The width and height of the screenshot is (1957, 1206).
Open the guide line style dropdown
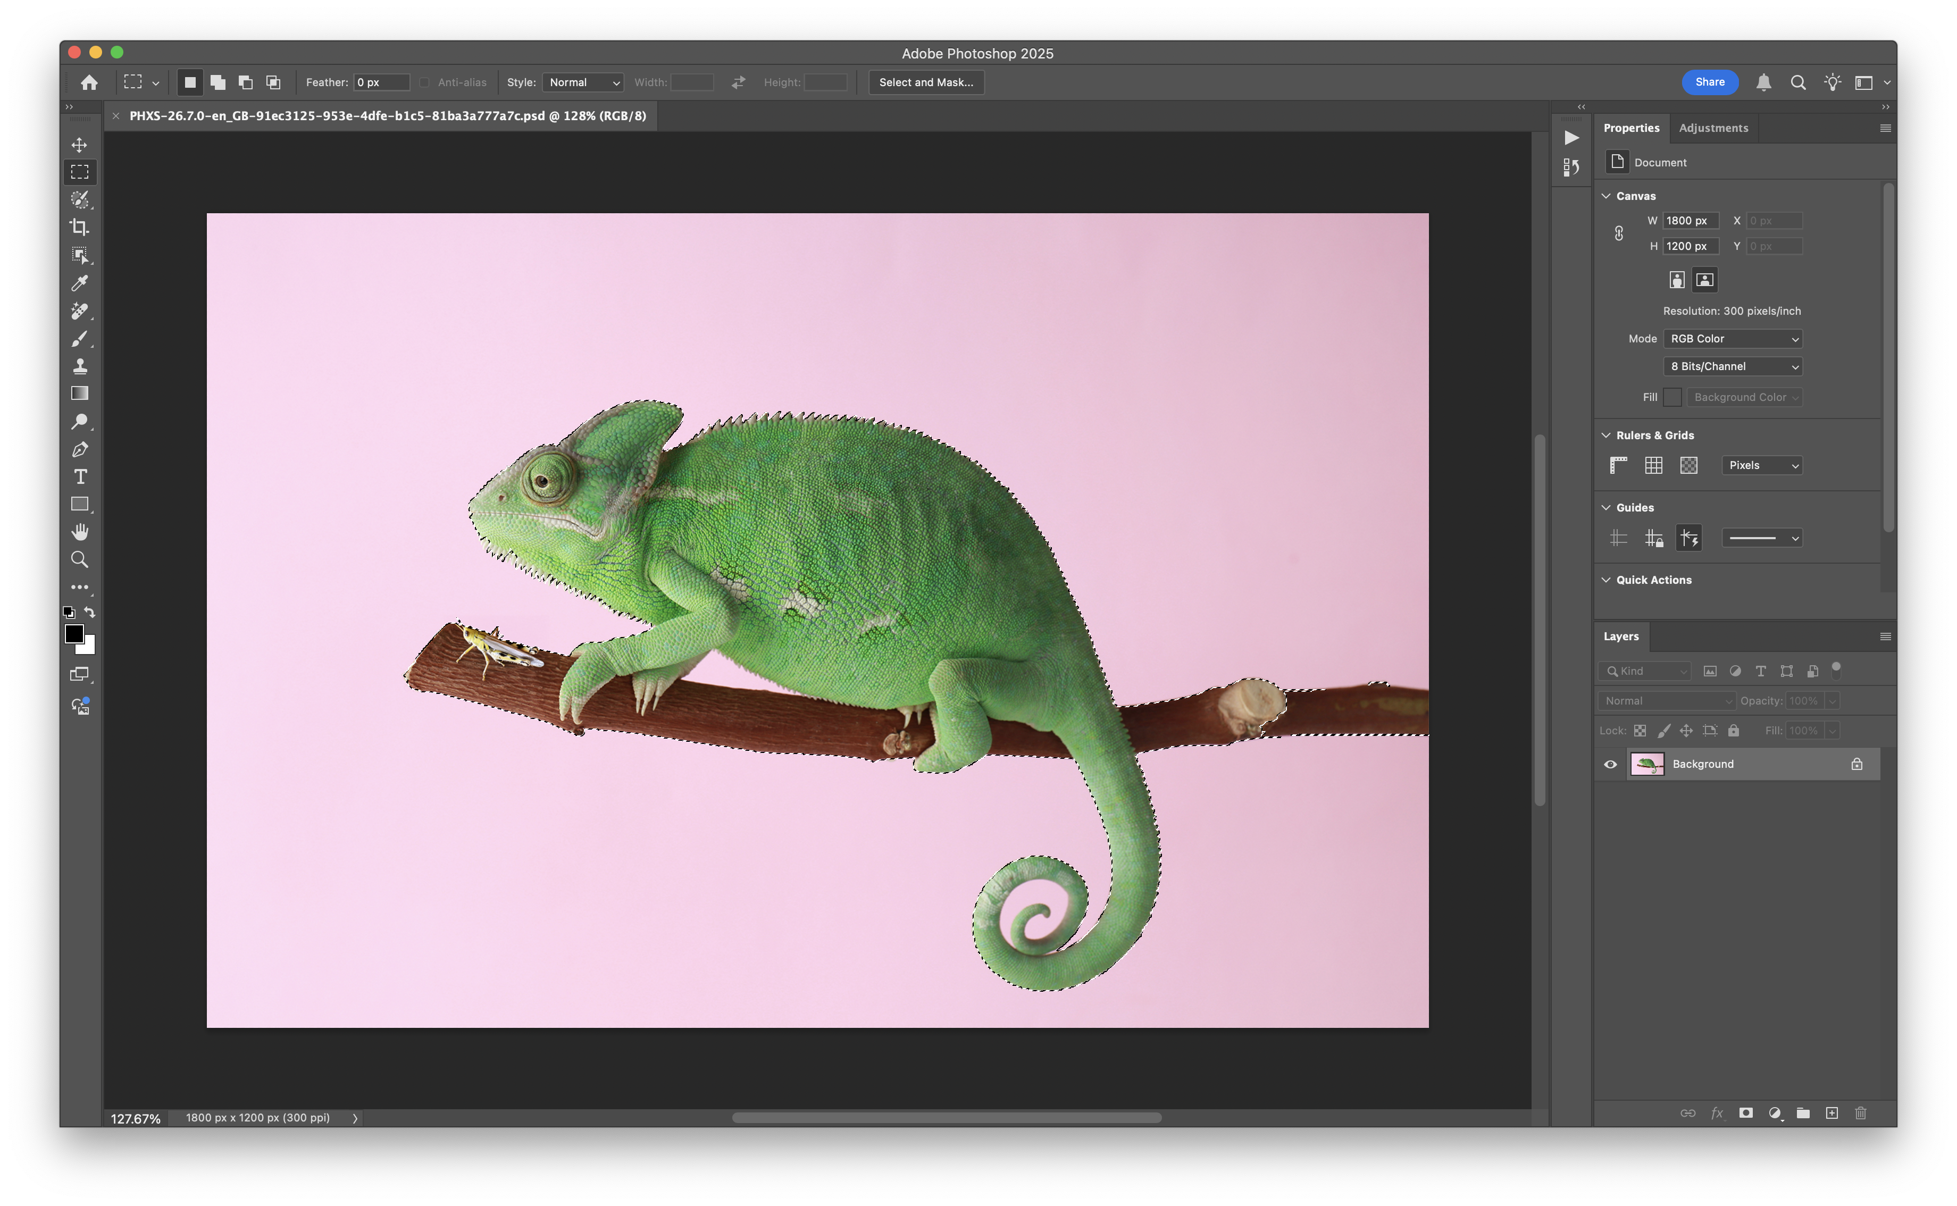[x=1762, y=538]
